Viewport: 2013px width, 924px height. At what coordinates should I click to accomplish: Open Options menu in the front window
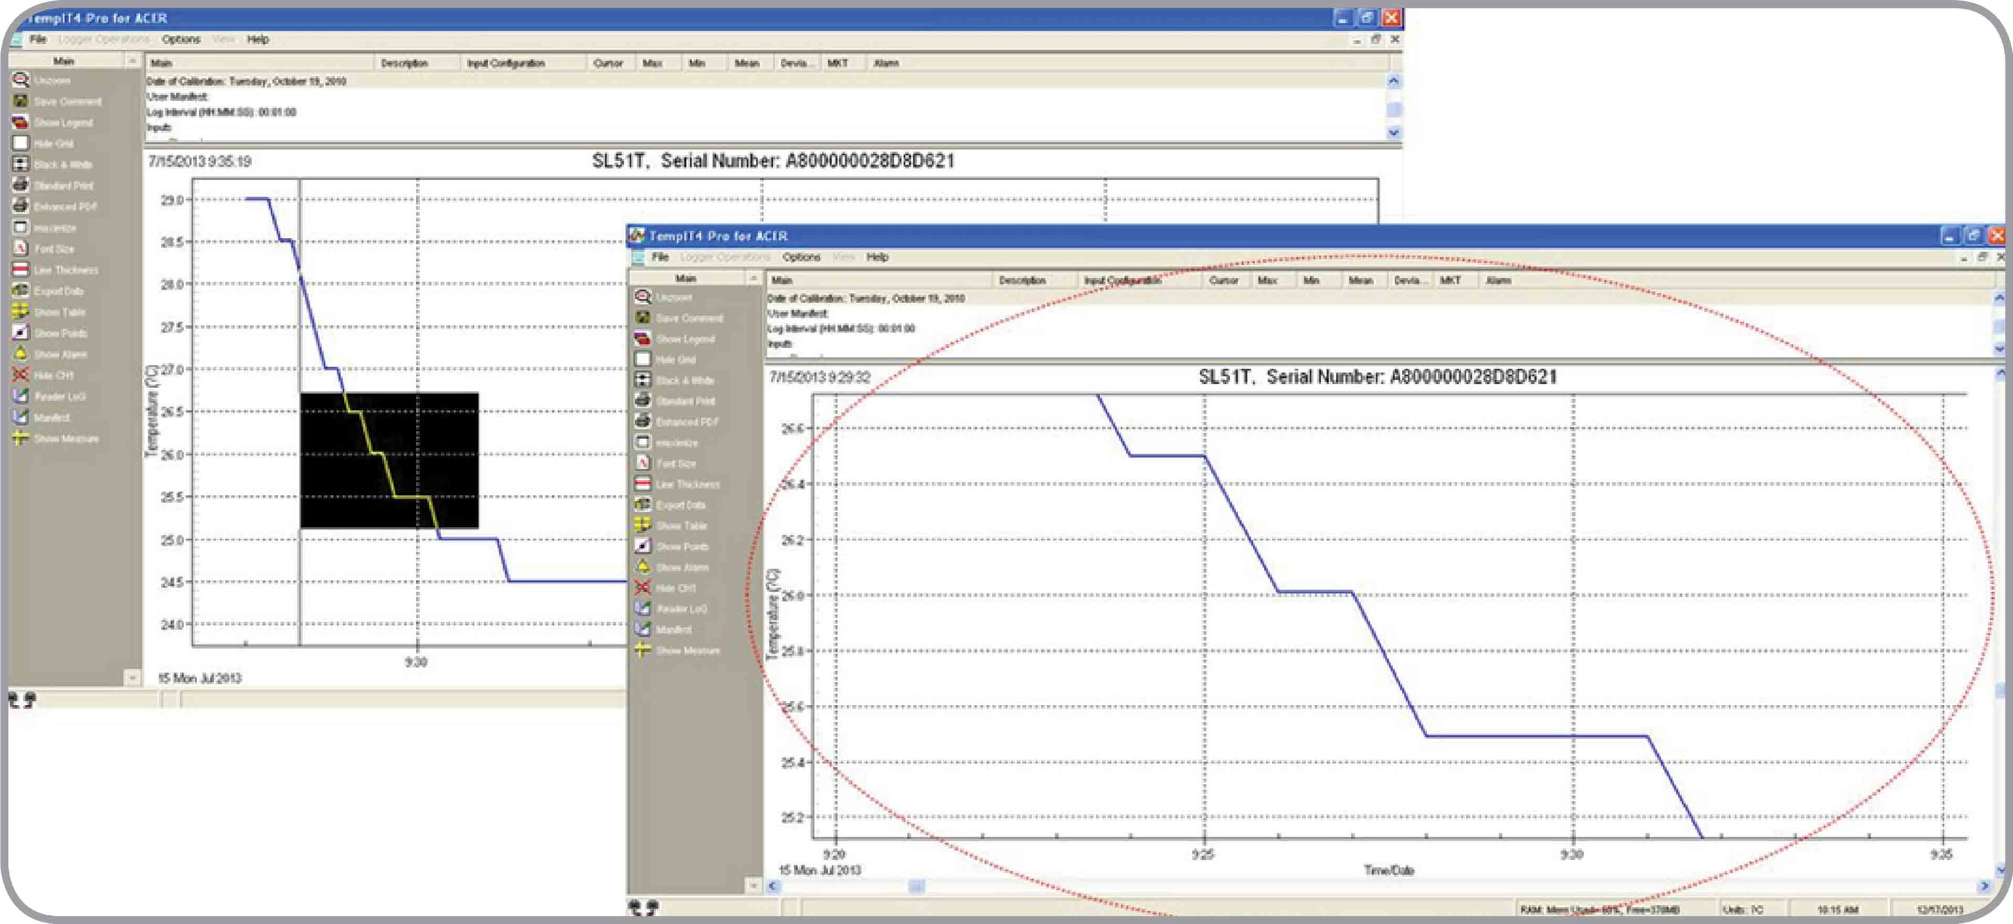tap(801, 257)
